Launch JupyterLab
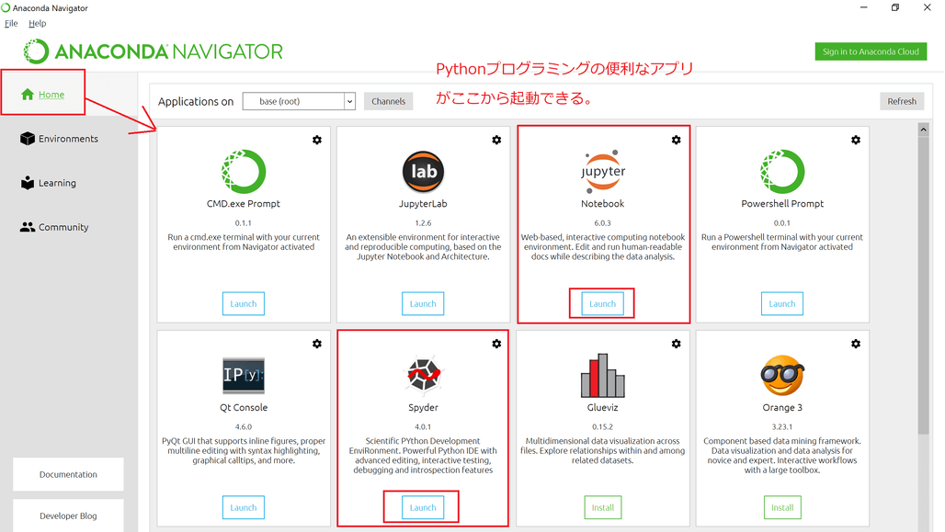 (x=423, y=303)
